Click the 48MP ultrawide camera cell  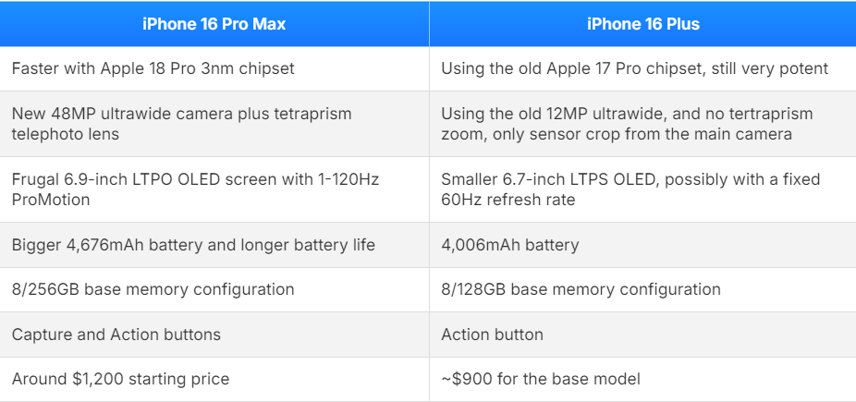(x=181, y=123)
